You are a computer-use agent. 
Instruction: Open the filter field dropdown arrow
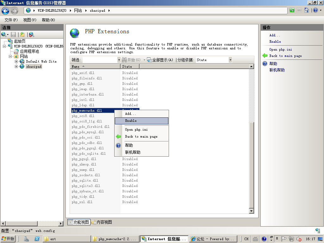pyautogui.click(x=119, y=60)
